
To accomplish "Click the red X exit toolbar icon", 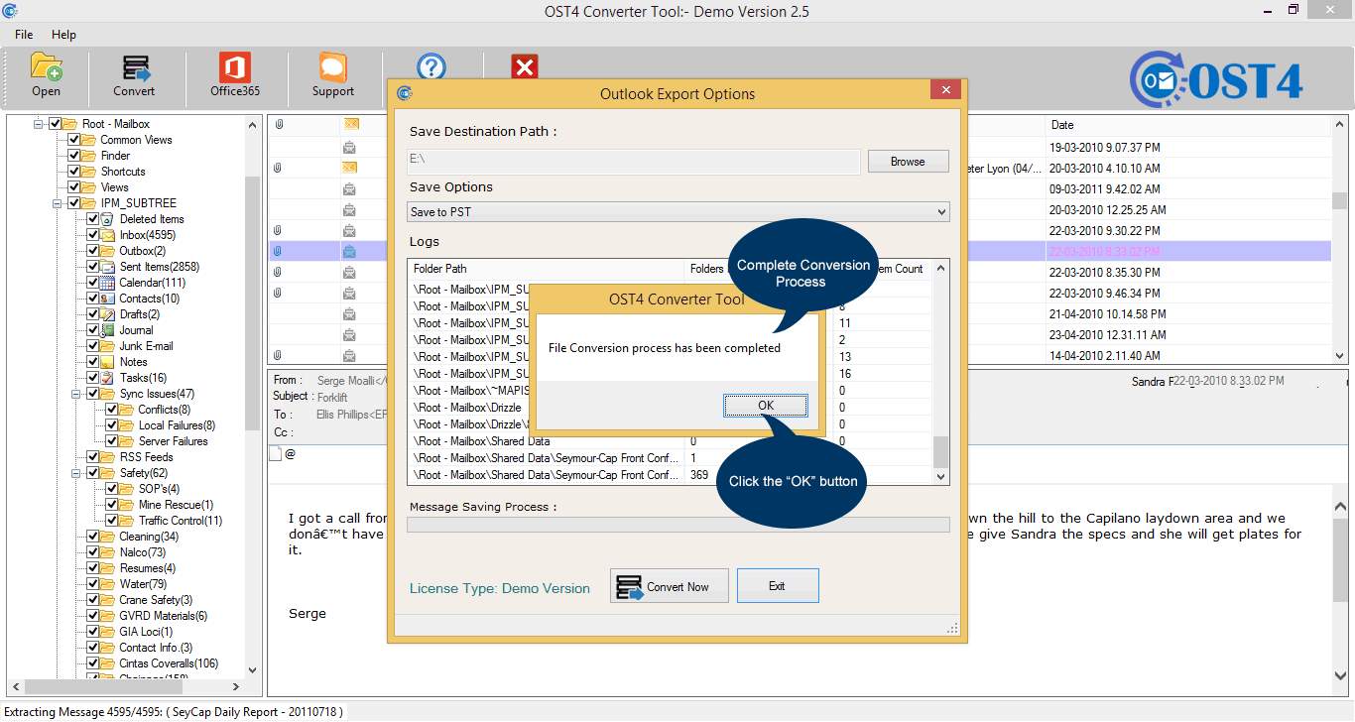I will [x=525, y=66].
